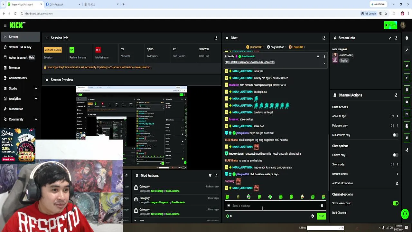This screenshot has height=232, width=412.
Task: Click the Ask Gemini button
Action: pos(378,5)
